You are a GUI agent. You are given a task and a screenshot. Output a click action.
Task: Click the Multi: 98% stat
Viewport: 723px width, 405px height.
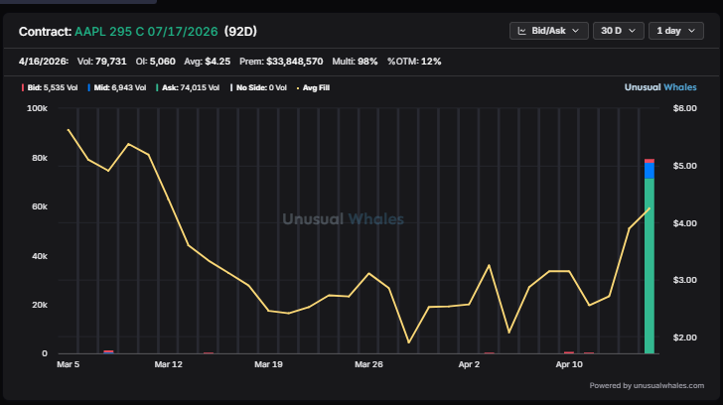(355, 62)
